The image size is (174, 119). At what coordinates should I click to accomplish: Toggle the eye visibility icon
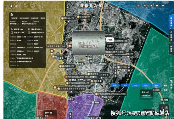[x=157, y=5]
